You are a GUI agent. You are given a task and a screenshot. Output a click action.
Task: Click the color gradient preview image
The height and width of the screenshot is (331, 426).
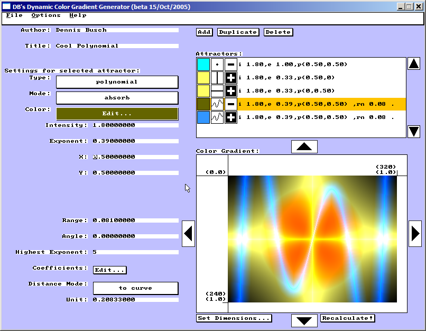[312, 239]
